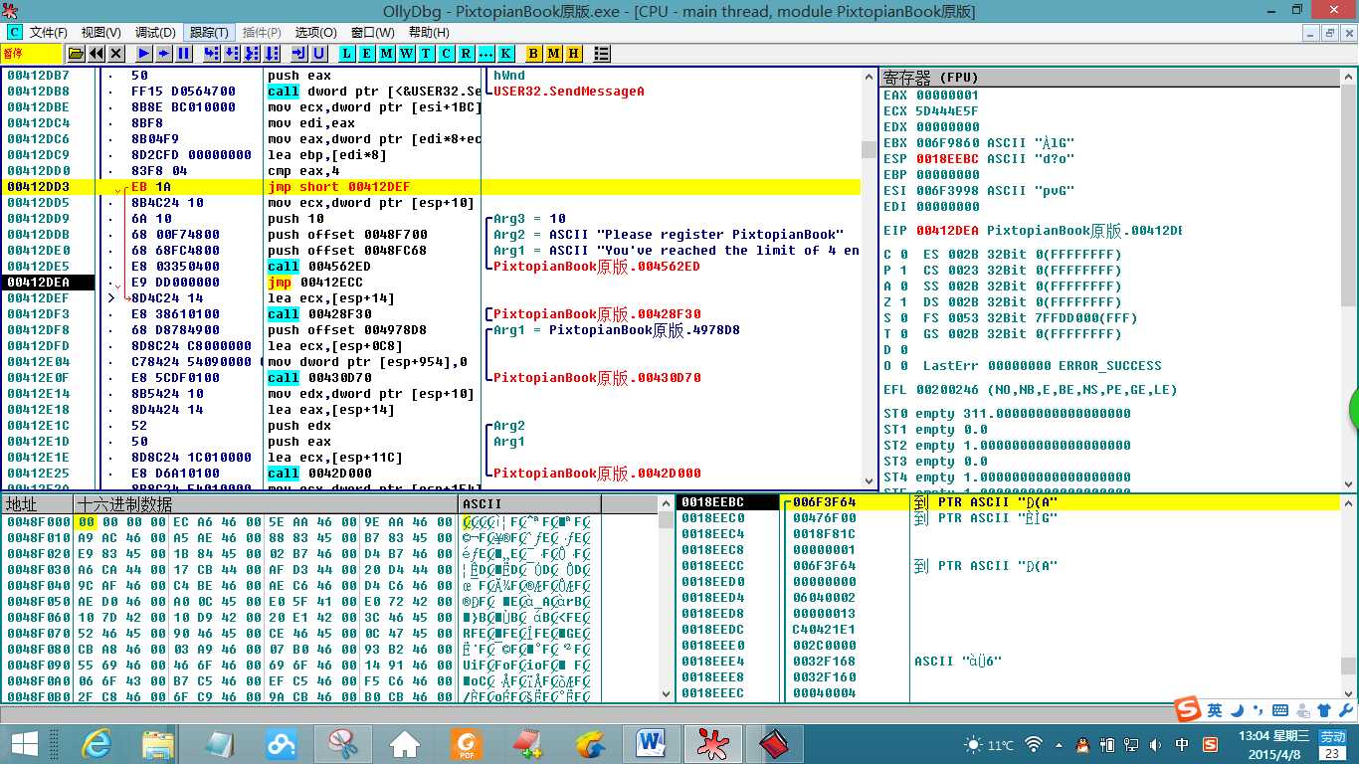The height and width of the screenshot is (764, 1359).
Task: Click the stack pane scrollbar down arrow
Action: click(1348, 694)
